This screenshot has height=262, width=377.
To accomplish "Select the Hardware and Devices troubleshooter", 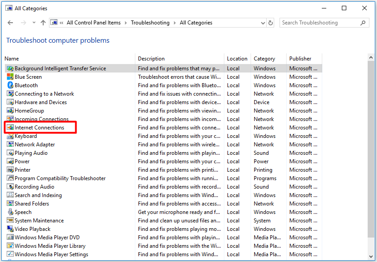I will (41, 102).
